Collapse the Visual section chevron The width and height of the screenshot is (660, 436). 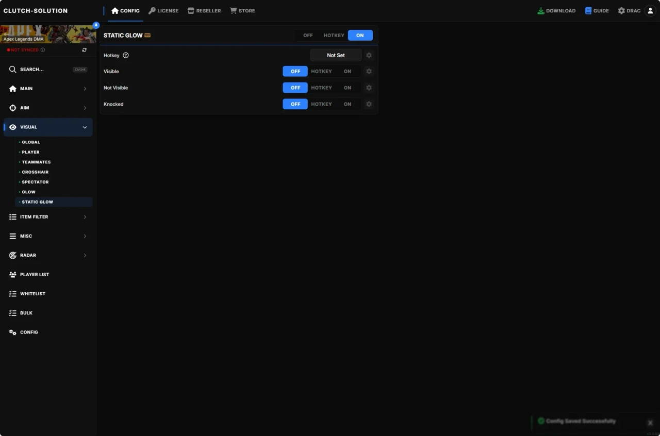[x=85, y=127]
